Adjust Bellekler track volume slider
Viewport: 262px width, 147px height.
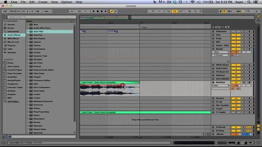236,85
